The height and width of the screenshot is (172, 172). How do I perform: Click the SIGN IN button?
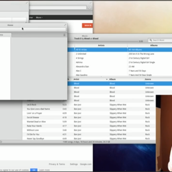(87, 25)
